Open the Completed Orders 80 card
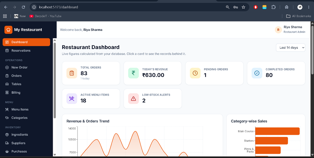This screenshot has width=314, height=158. click(276, 73)
